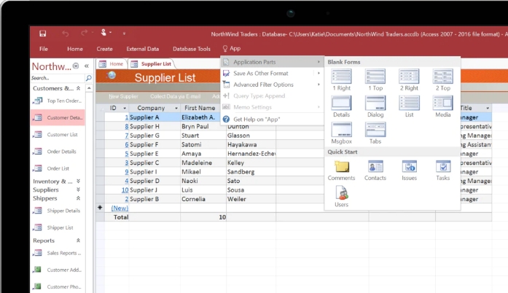Select the 1 Right blank form
This screenshot has height=293, width=508.
pos(342,80)
